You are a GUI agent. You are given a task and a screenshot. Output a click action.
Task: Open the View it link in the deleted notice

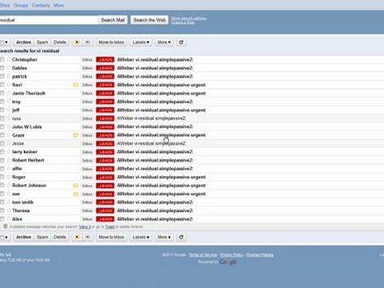coord(85,226)
